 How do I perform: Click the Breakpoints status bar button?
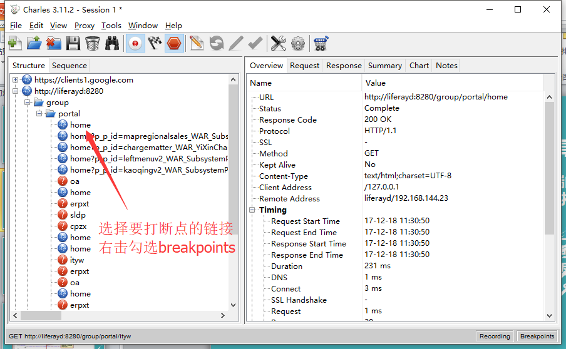[x=537, y=336]
